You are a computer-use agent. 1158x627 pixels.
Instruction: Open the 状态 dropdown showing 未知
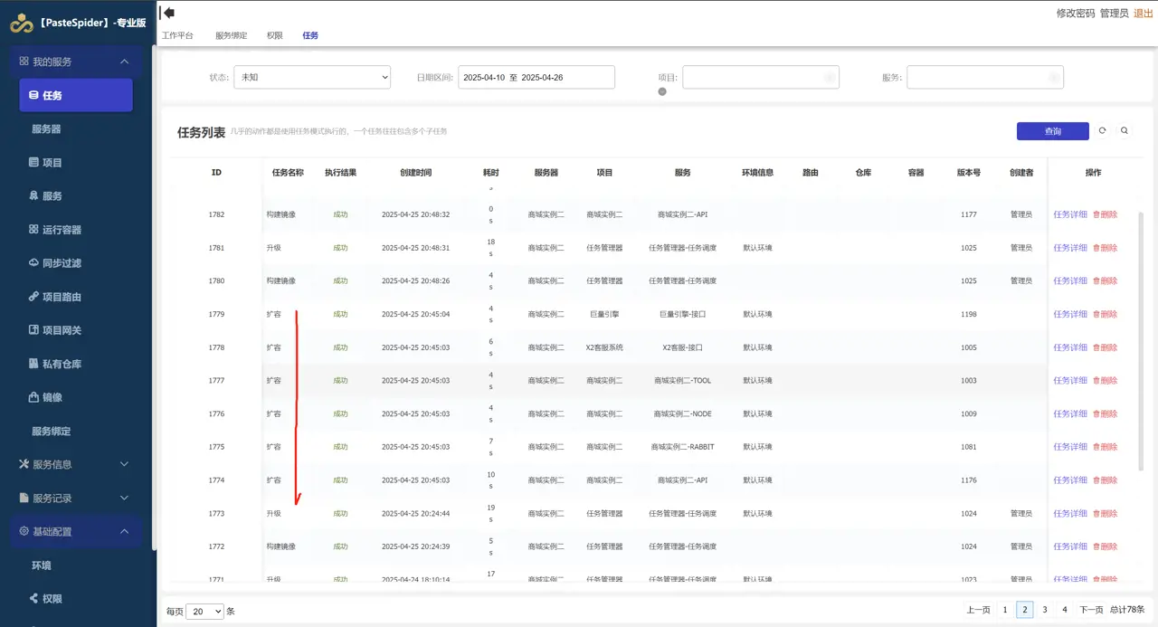[312, 77]
